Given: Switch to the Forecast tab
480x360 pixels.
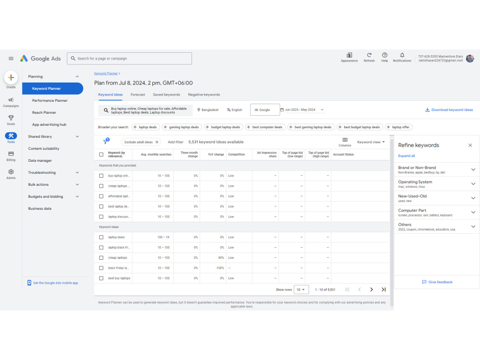Looking at the screenshot, I should pyautogui.click(x=138, y=95).
